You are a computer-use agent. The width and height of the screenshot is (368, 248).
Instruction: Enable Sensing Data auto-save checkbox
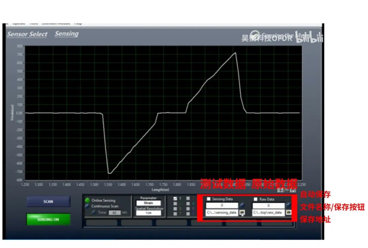point(209,199)
